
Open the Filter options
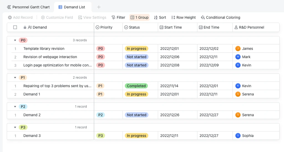coord(118,17)
